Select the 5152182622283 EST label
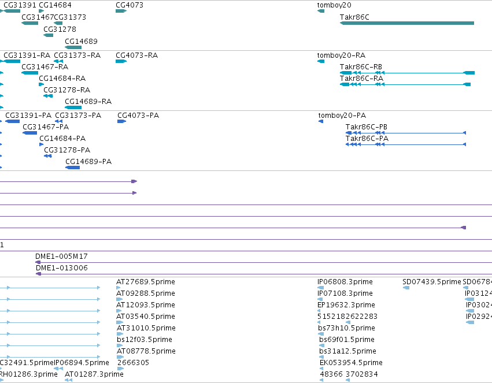Viewport: 492px width, 383px height. point(347,317)
